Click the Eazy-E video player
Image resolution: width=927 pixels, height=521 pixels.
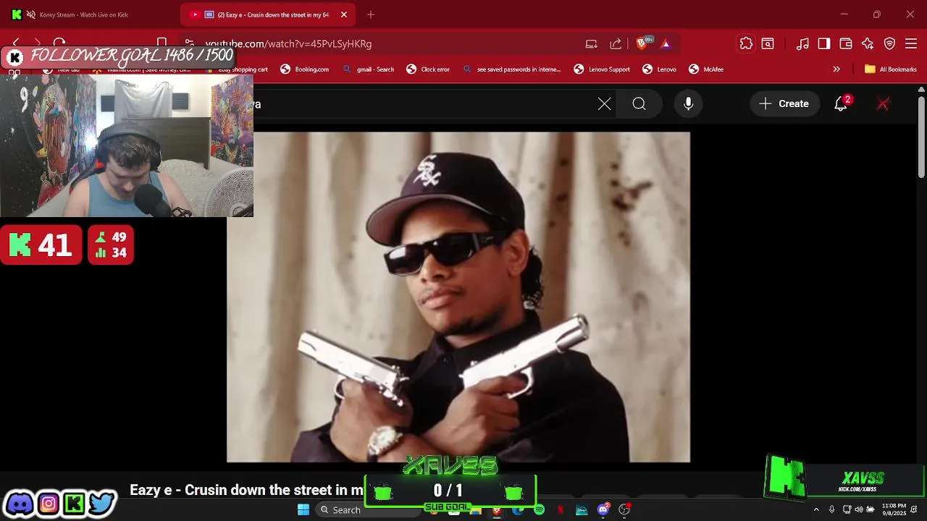click(x=458, y=297)
